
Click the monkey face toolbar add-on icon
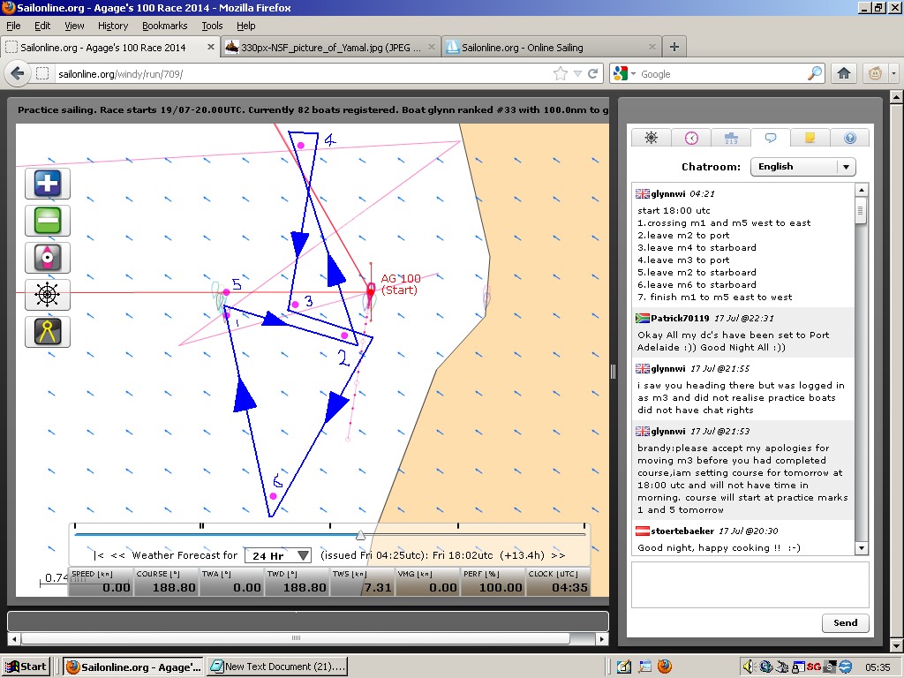click(875, 73)
